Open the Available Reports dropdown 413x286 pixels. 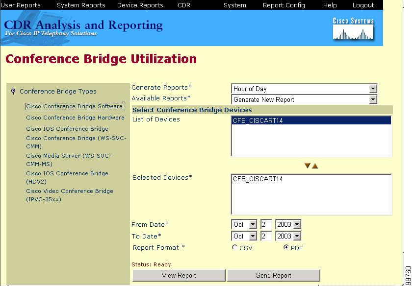(x=304, y=99)
